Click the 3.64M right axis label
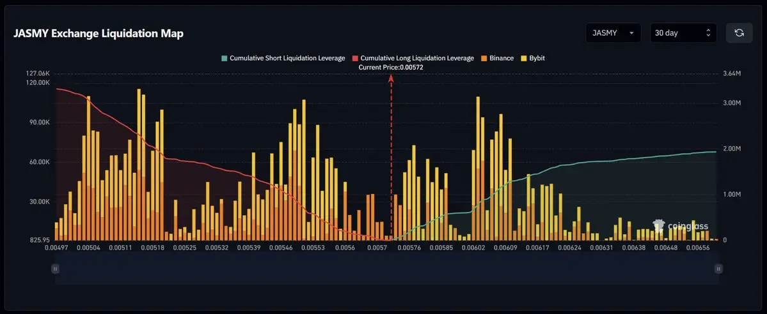767x314 pixels. tap(732, 74)
